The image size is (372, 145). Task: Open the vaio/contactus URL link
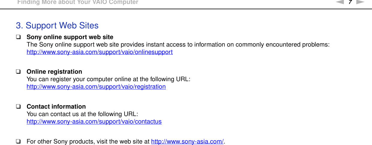point(94,121)
